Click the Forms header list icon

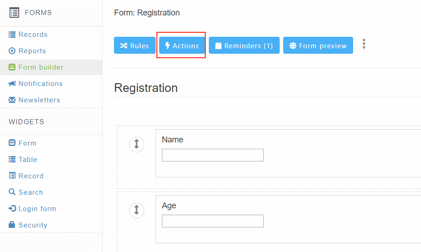14,13
